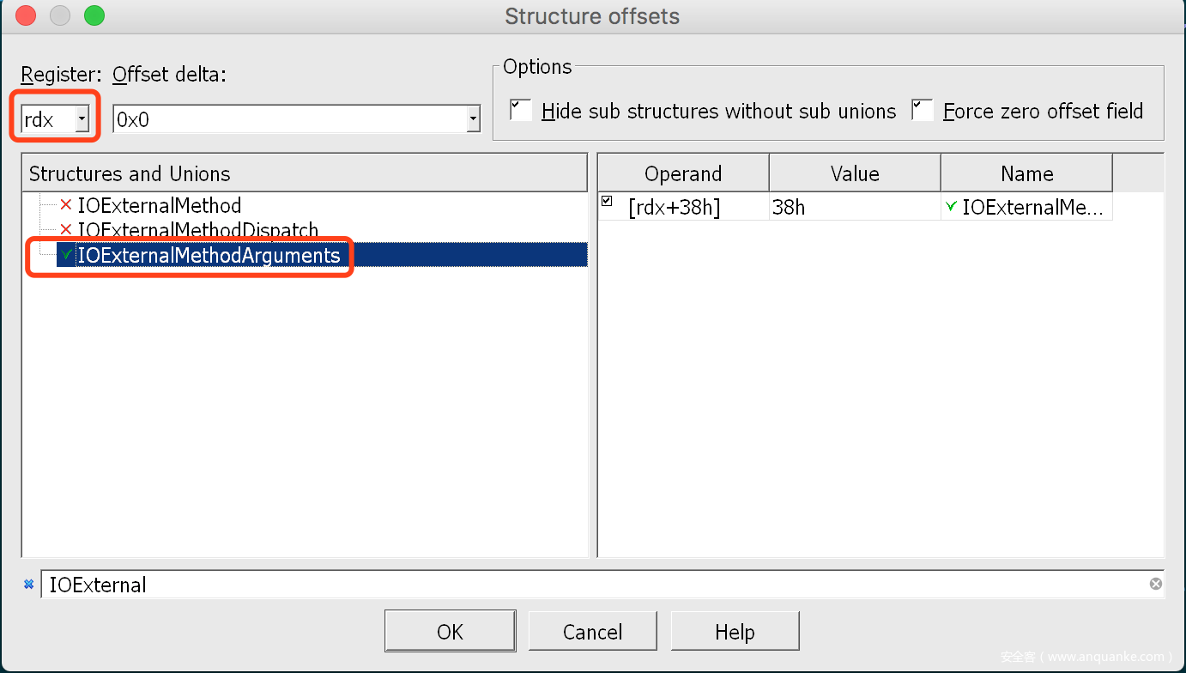Click green check icon beside IOExternalMethodArguments
The image size is (1186, 673).
[66, 254]
